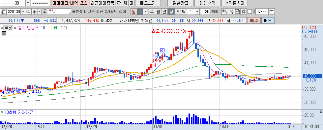Open the chart settings gear icon

coord(244,12)
